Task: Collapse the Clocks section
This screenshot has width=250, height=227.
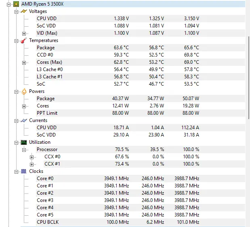Action: point(16,172)
